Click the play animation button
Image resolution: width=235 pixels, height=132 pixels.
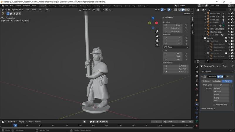(100, 122)
